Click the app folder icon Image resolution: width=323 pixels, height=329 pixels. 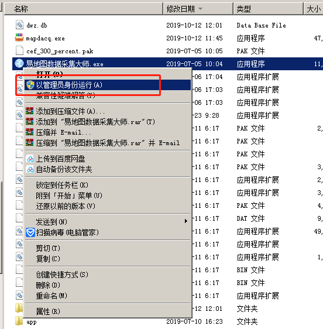click(x=19, y=321)
